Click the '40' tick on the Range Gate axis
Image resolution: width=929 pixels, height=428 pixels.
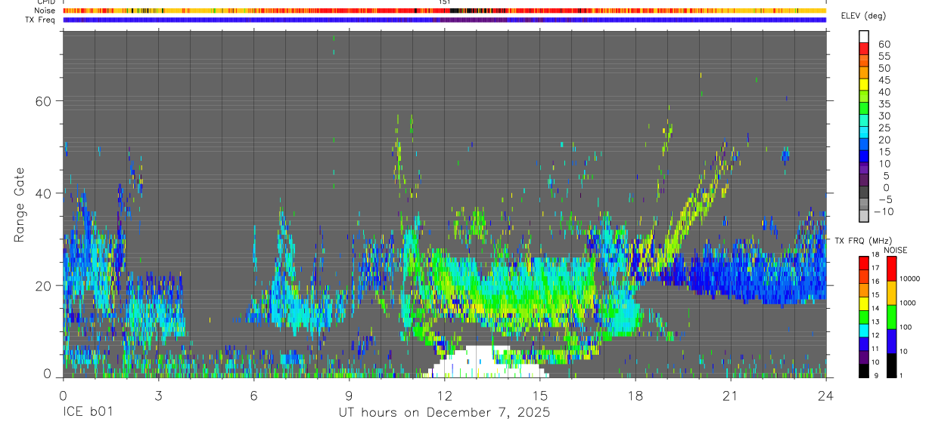(x=45, y=193)
